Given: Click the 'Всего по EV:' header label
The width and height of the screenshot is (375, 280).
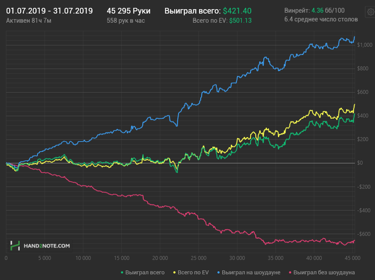Looking at the screenshot, I should click(210, 21).
